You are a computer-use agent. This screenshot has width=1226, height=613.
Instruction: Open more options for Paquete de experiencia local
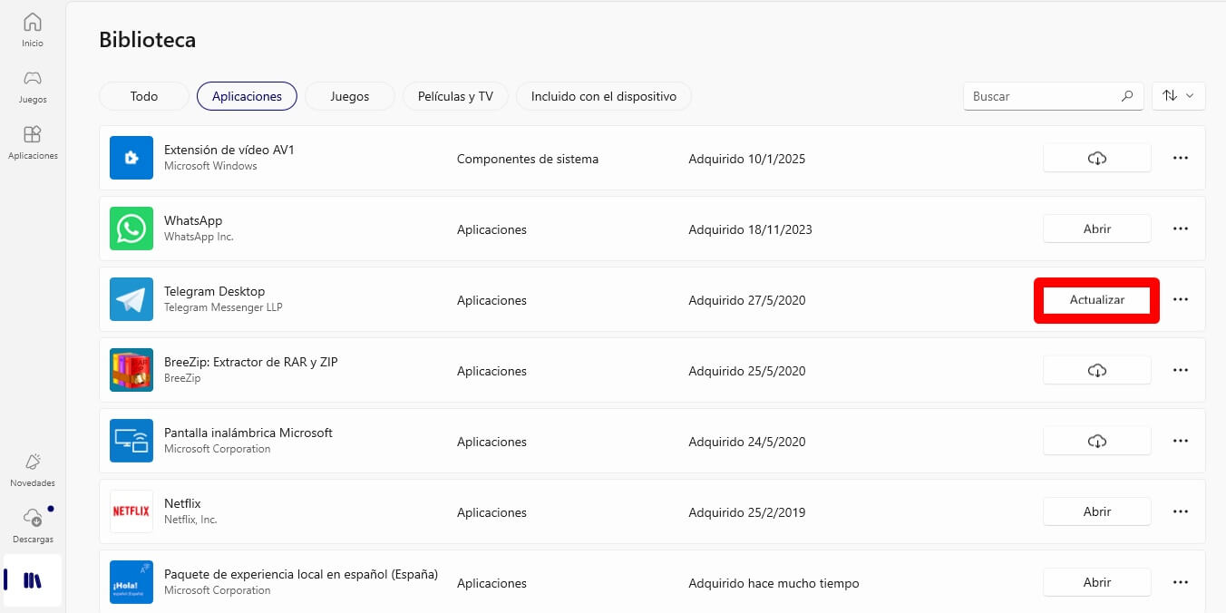pyautogui.click(x=1181, y=582)
